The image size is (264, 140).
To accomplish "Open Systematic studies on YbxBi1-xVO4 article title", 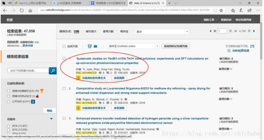I will point(142,61).
